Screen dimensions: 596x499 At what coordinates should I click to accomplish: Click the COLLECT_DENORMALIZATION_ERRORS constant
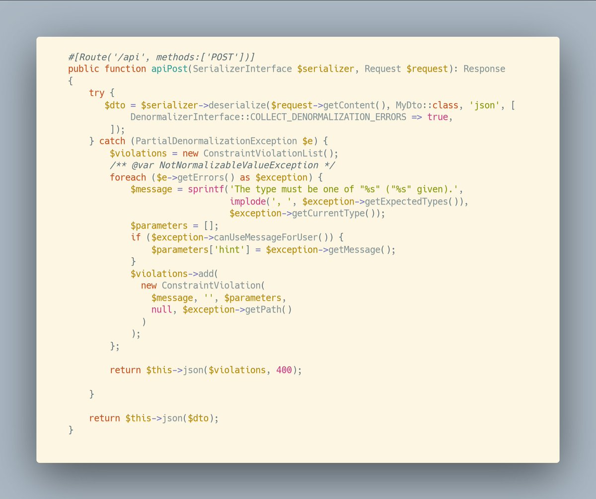[x=328, y=117]
